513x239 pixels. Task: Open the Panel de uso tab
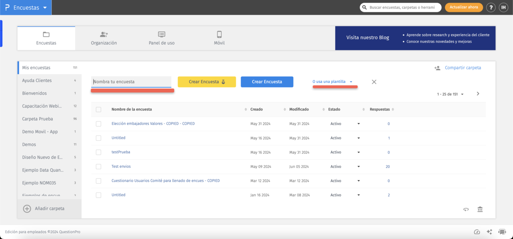(162, 38)
